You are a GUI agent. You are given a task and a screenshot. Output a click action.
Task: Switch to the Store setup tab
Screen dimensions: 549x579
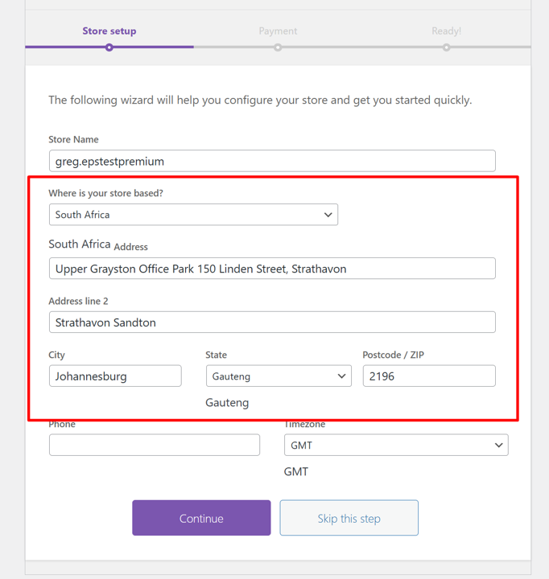(109, 31)
